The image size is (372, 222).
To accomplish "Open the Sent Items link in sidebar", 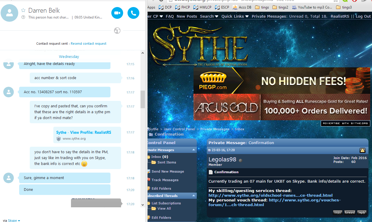I will pos(167,162).
